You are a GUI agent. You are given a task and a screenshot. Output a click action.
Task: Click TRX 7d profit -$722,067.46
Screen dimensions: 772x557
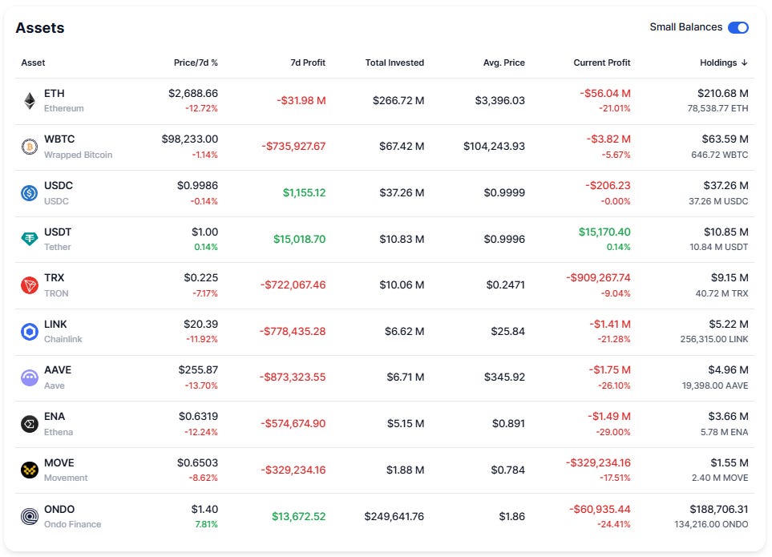point(293,285)
